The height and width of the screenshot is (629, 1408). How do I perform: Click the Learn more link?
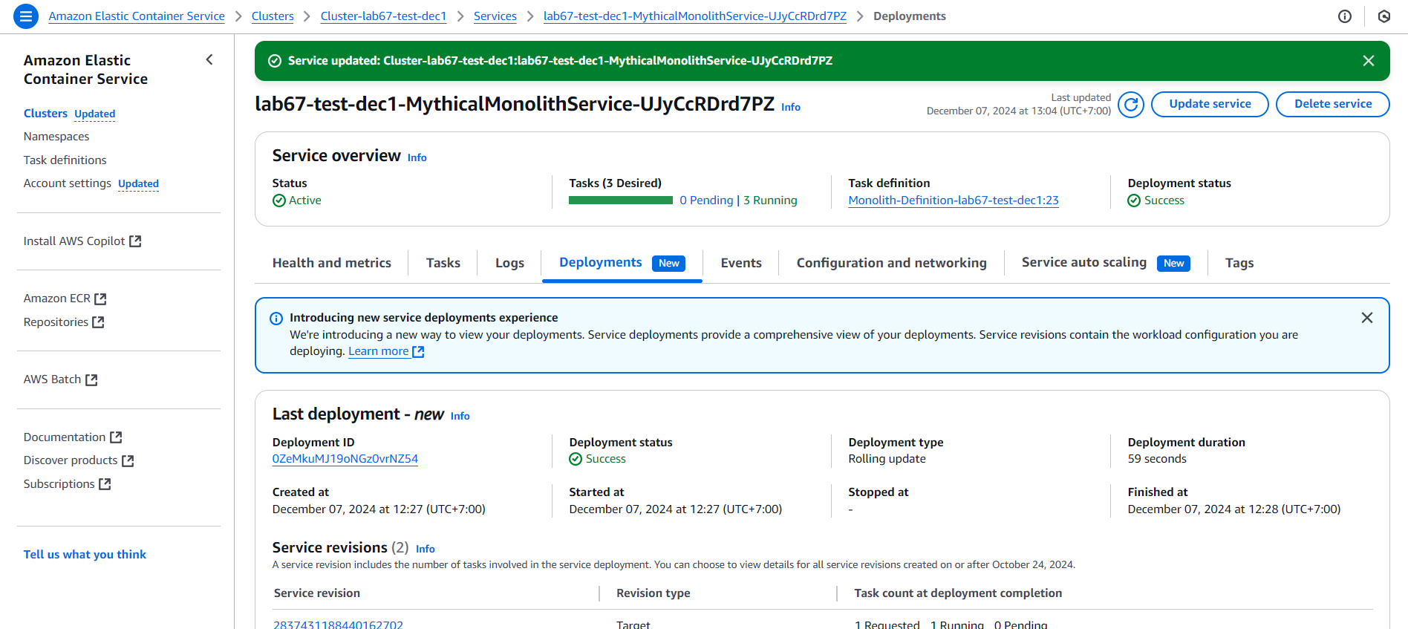pos(379,351)
